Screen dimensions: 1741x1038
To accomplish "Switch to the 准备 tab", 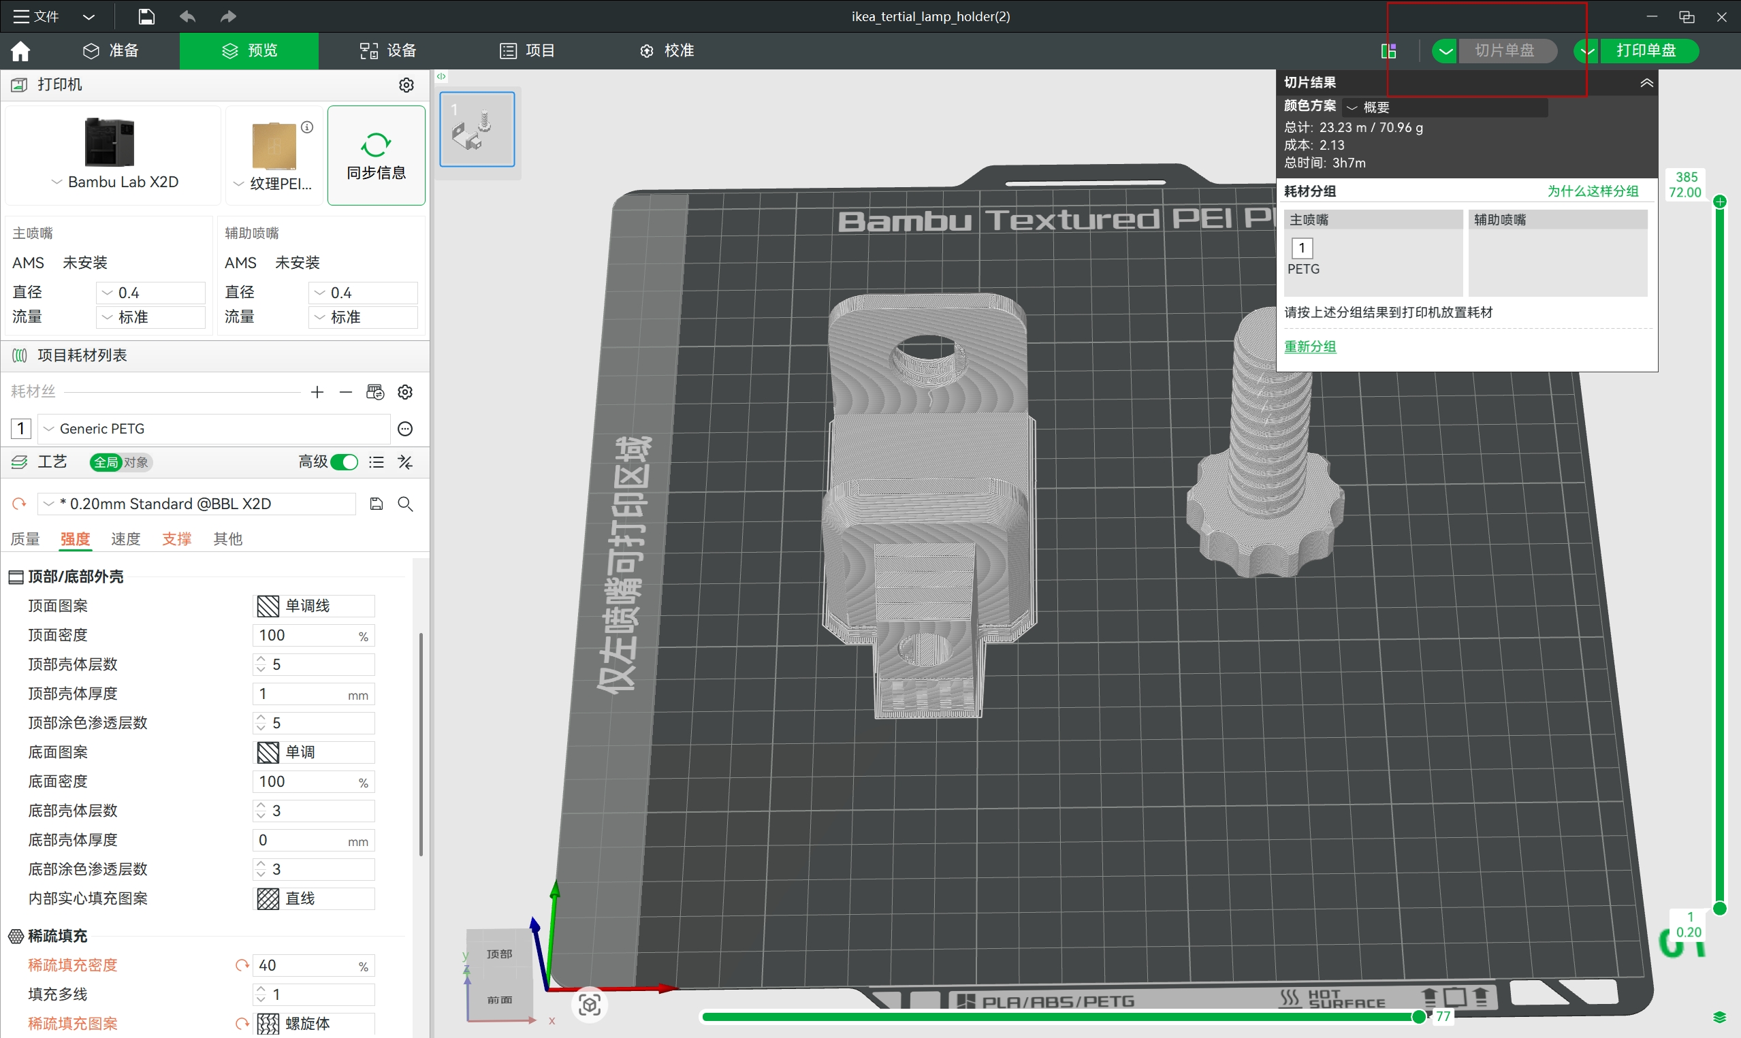I will point(110,50).
